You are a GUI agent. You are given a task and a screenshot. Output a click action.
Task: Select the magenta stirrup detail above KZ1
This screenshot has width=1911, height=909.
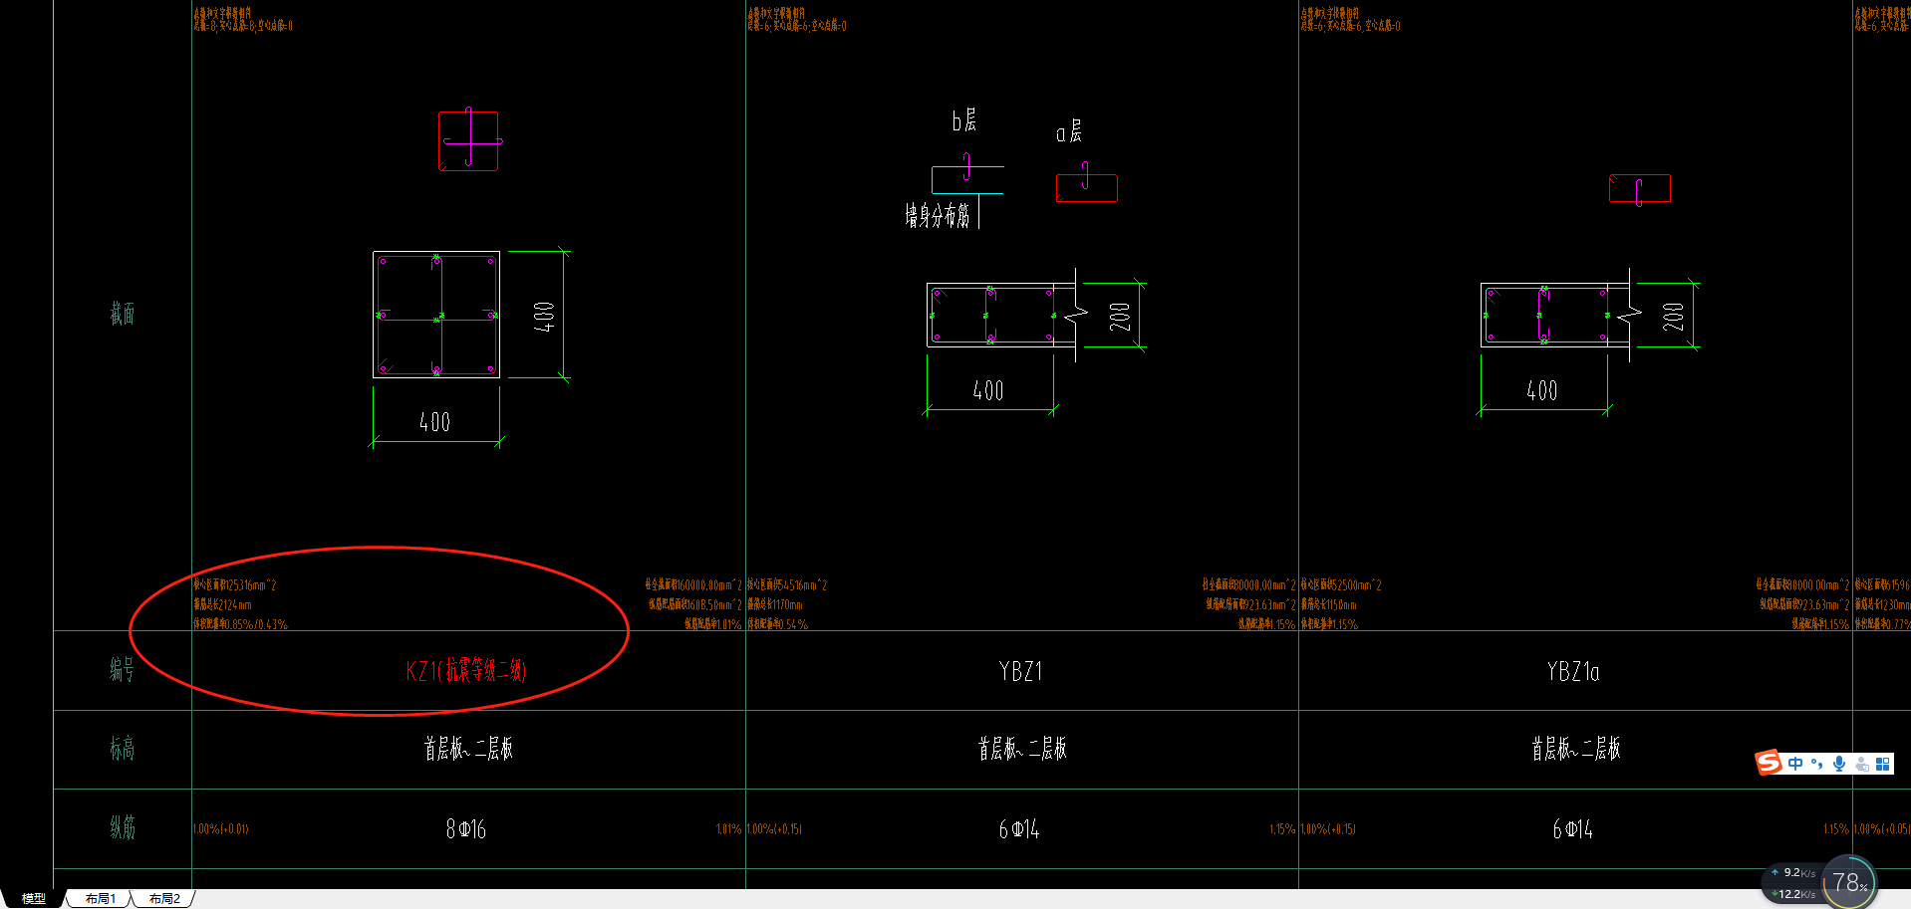tap(469, 140)
